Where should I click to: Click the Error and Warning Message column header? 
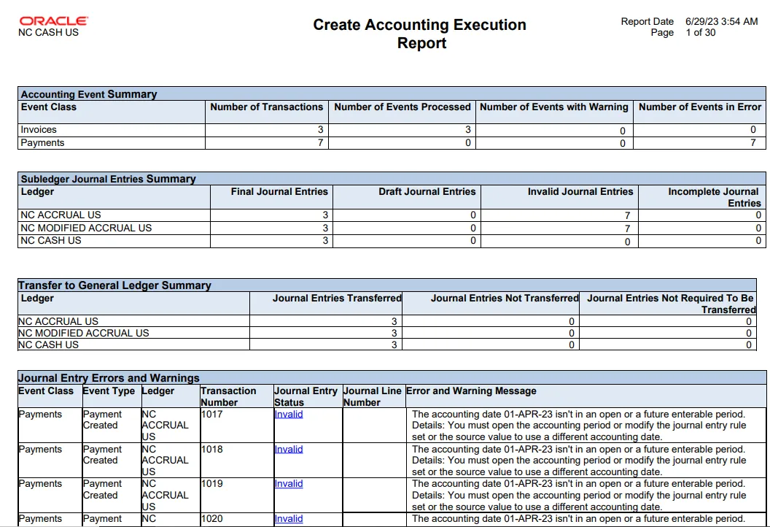pos(471,391)
